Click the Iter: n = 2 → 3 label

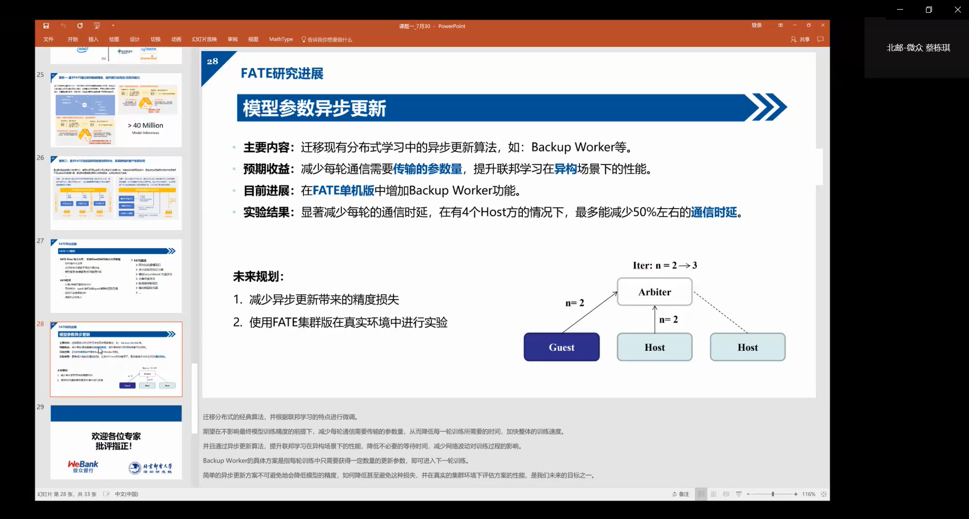[665, 265]
